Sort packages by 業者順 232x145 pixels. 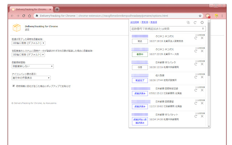(154, 22)
